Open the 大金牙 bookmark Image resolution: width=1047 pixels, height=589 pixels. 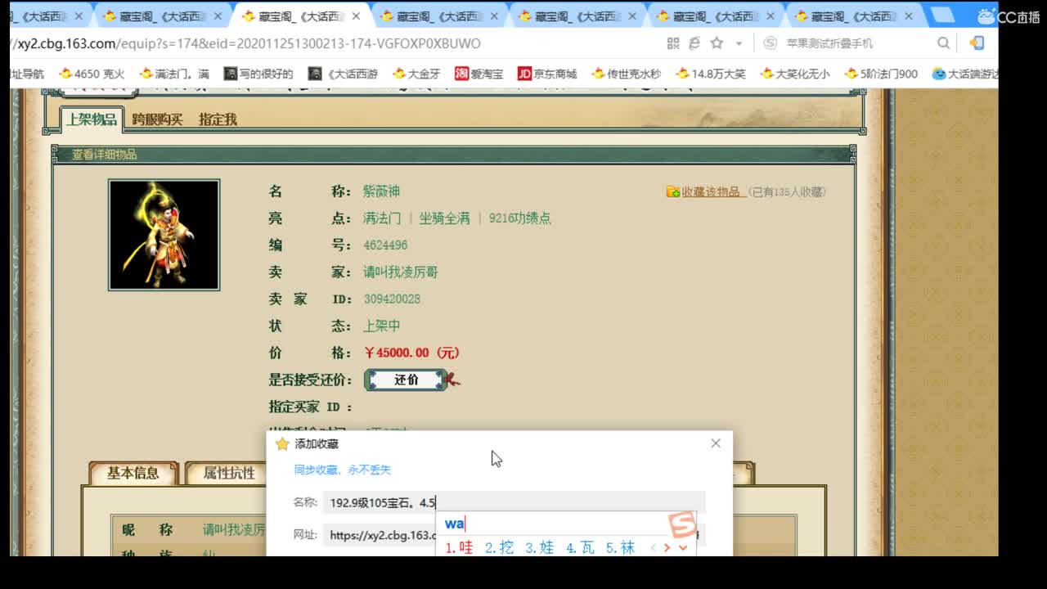(x=416, y=74)
